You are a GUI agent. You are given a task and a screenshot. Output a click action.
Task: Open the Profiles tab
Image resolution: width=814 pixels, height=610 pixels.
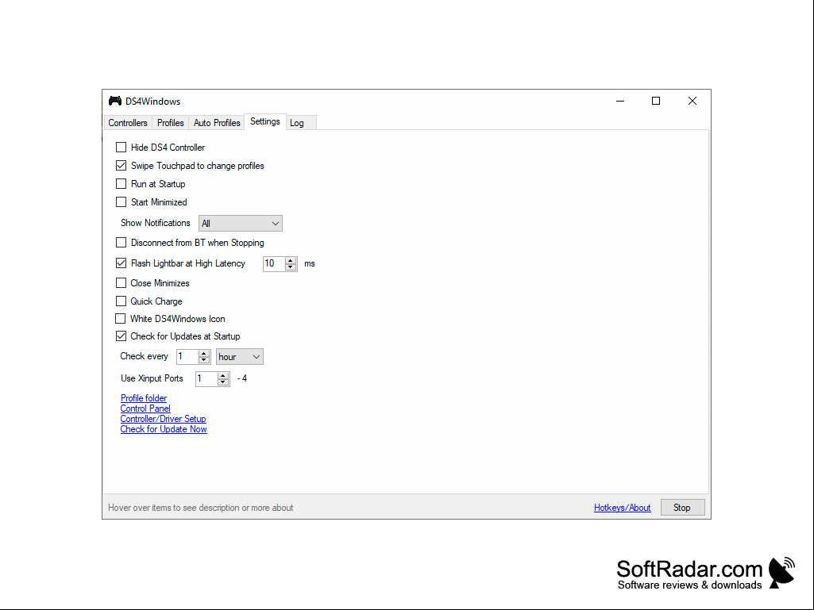170,123
